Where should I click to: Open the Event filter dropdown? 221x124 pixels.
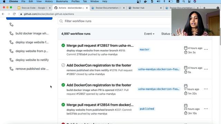click(x=149, y=34)
